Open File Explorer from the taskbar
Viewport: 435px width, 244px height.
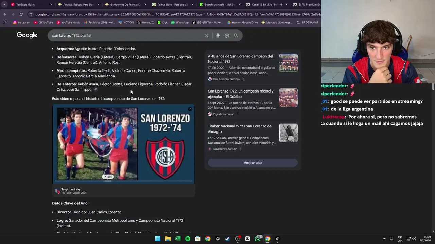coord(168,239)
